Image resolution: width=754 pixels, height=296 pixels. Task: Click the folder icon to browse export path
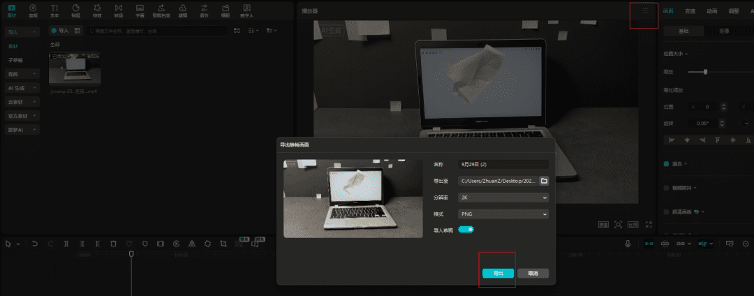coord(544,181)
